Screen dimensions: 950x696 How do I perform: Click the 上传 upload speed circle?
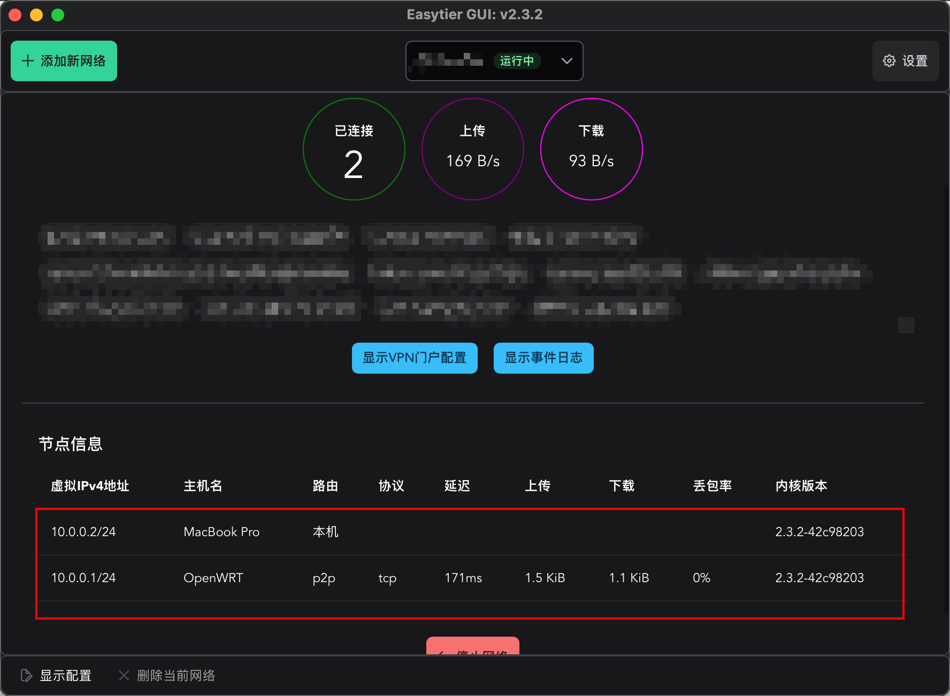click(x=473, y=149)
